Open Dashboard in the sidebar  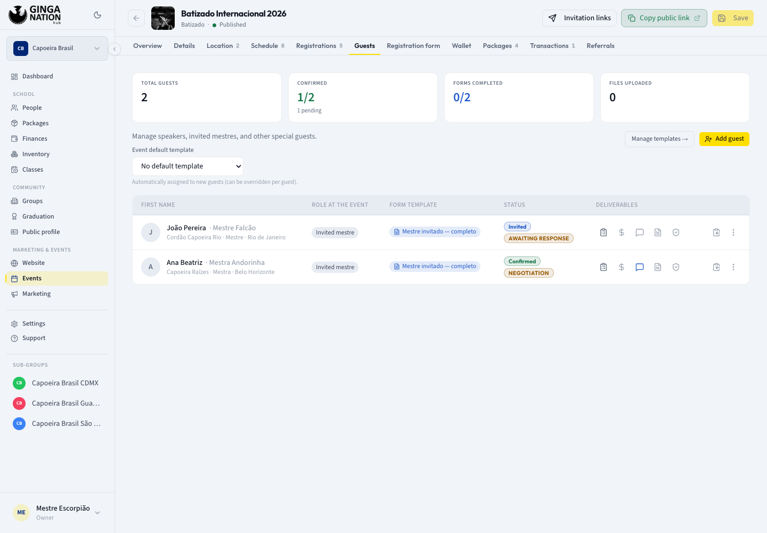tap(58, 77)
